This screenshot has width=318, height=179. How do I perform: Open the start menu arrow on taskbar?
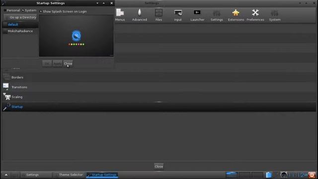6,175
